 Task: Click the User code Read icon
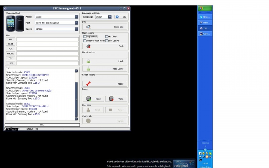[x=88, y=110]
